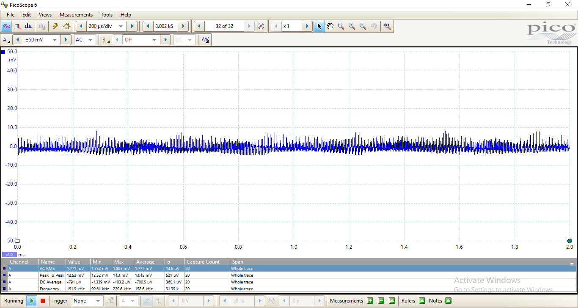Open Channel B options button
The width and height of the screenshot is (578, 308).
pos(105,40)
